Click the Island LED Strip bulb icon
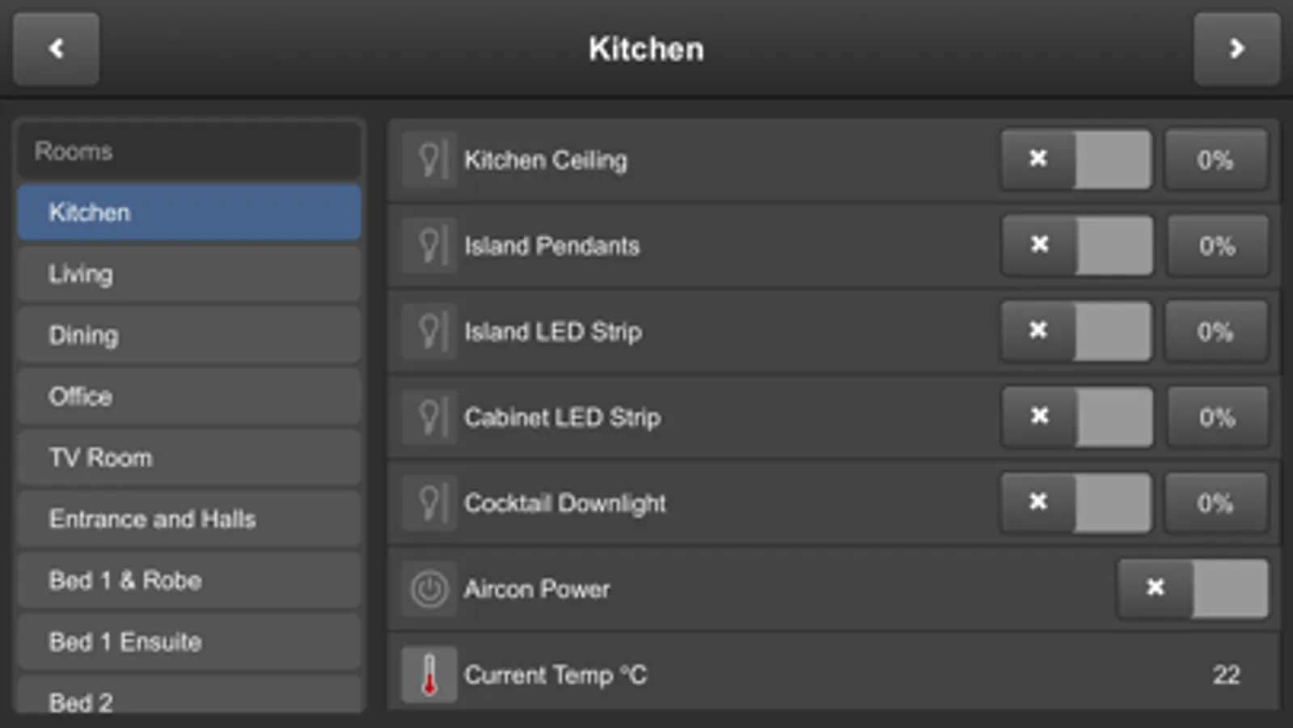 429,332
